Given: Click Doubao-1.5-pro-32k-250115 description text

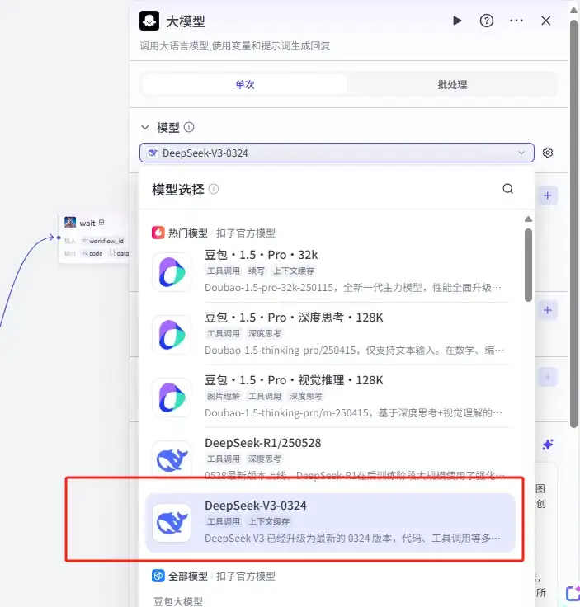Looking at the screenshot, I should tap(353, 288).
